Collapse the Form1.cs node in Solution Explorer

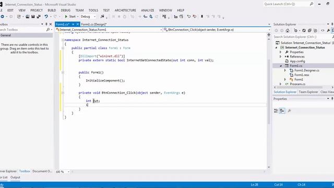[281, 66]
